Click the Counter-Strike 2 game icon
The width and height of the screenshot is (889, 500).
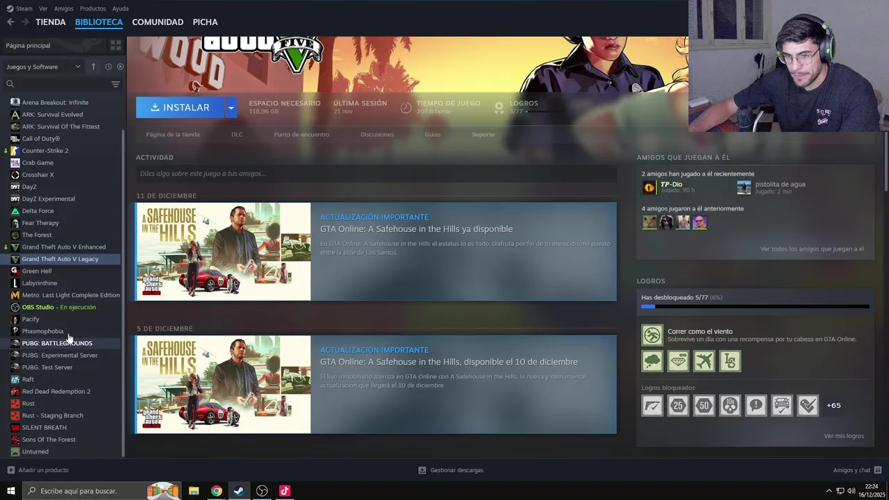[15, 151]
